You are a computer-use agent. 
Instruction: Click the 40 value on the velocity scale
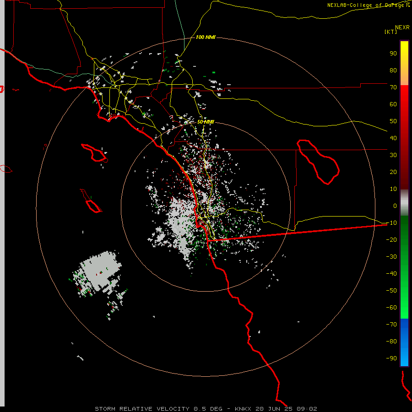[393, 138]
